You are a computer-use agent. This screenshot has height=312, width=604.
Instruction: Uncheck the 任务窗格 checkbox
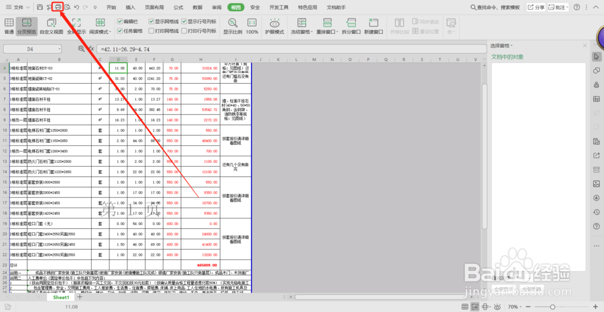tap(120, 31)
